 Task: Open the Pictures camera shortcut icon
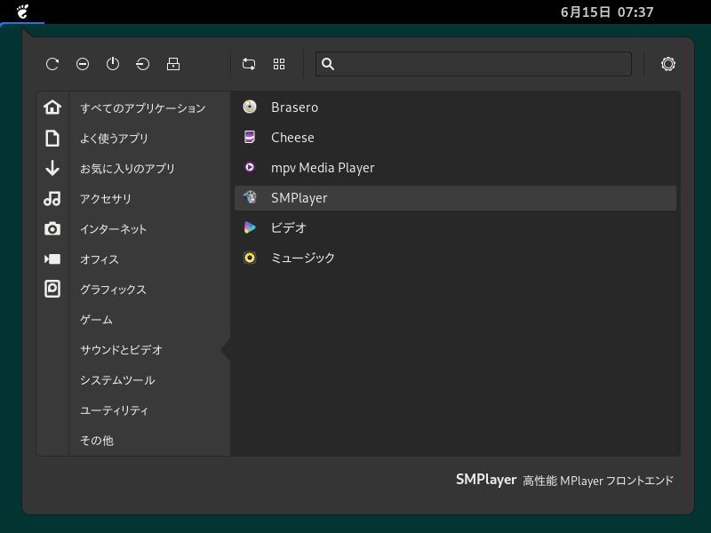click(52, 229)
